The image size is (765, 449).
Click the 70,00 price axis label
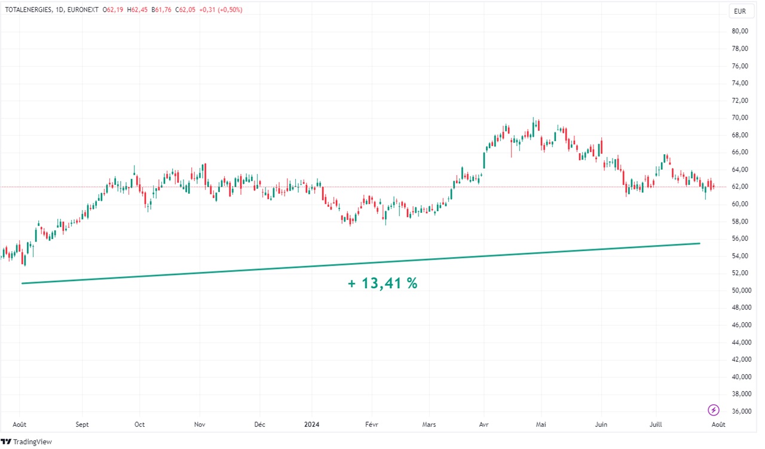(741, 118)
